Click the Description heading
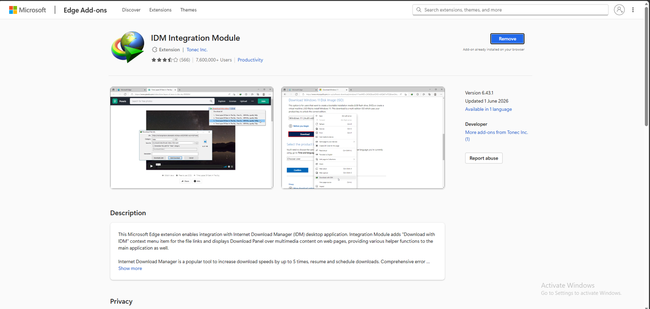This screenshot has height=309, width=650. click(x=128, y=213)
